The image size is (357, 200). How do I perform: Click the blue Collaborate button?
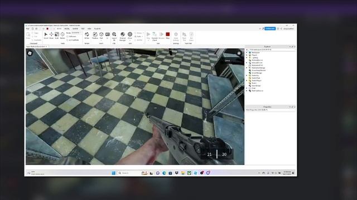click(x=270, y=28)
